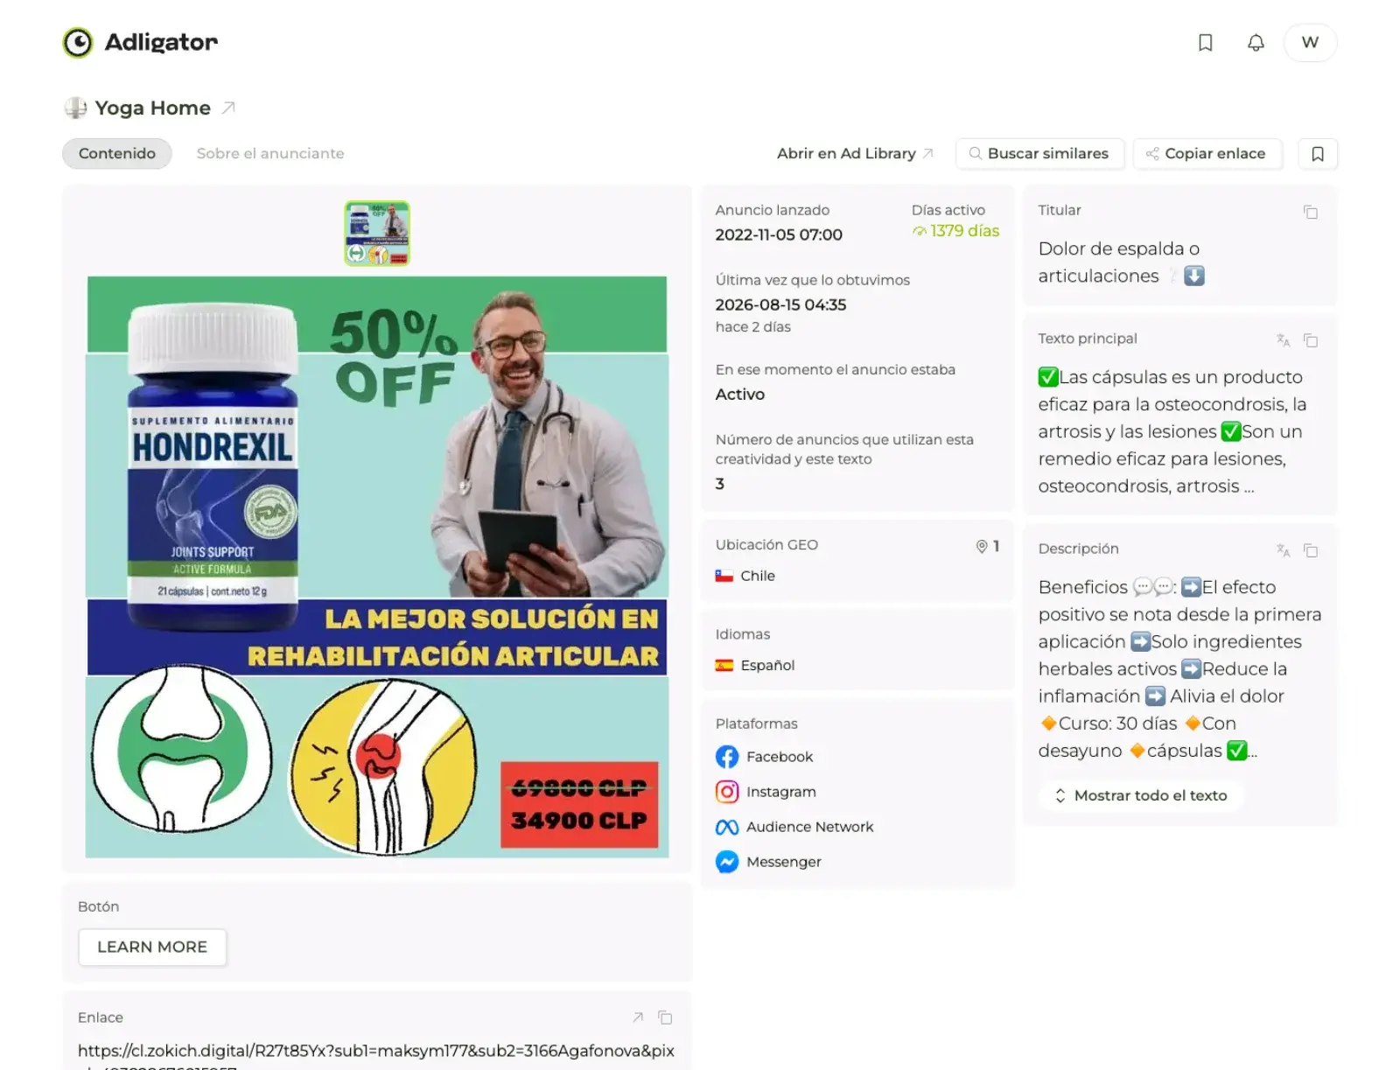1400x1070 pixels.
Task: Click the Yoga Home advertiser avatar
Action: [75, 108]
